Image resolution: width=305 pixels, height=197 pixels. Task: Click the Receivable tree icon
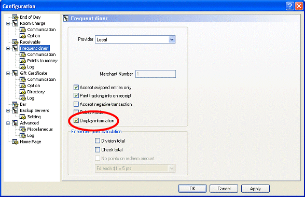pyautogui.click(x=15, y=42)
